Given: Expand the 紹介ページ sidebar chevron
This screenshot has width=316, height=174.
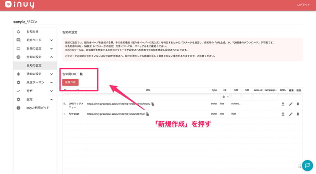Looking at the screenshot, I should tap(51, 40).
